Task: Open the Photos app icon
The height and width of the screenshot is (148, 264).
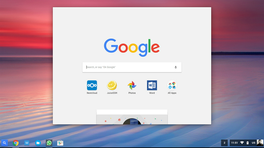Action: click(132, 85)
